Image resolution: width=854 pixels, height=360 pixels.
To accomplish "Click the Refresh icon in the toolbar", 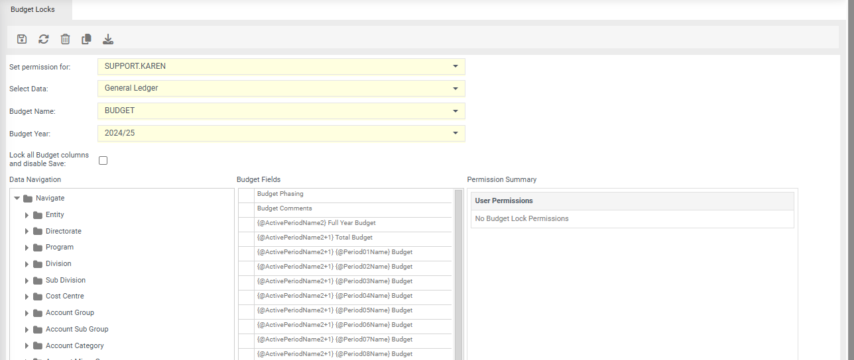I will 44,39.
